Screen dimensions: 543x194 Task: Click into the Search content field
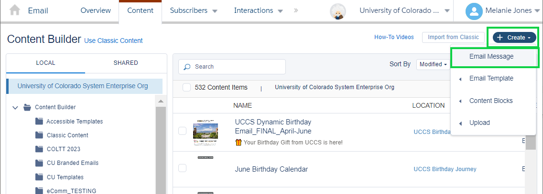232,67
